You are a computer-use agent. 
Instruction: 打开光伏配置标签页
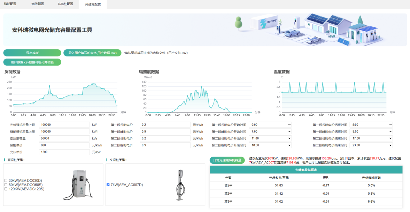point(38,5)
